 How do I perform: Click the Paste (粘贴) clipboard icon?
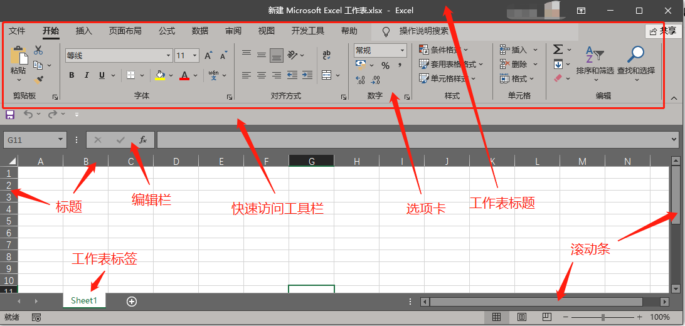pos(19,55)
